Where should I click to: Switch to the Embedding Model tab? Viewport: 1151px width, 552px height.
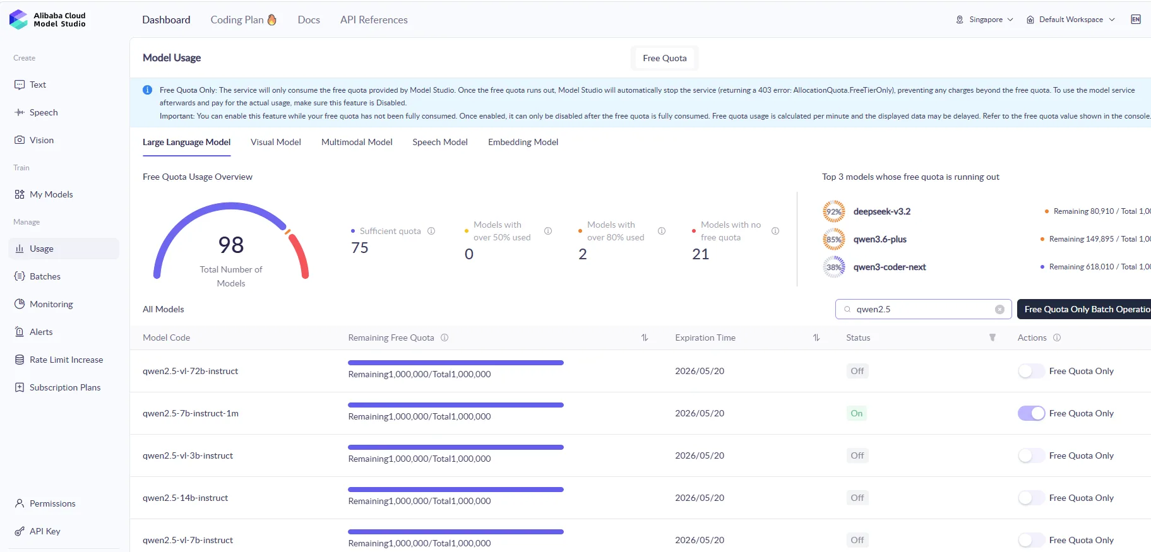523,142
